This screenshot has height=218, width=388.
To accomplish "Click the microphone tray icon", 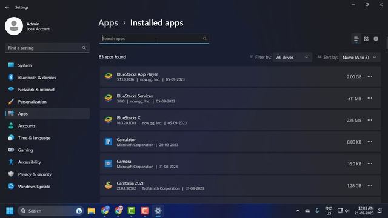I will (x=317, y=211).
